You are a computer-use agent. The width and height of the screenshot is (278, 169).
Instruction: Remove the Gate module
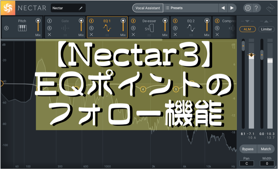pos(49,35)
